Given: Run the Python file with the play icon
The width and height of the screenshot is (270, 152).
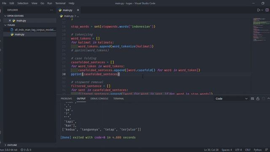Looking at the screenshot, I should [259, 10].
